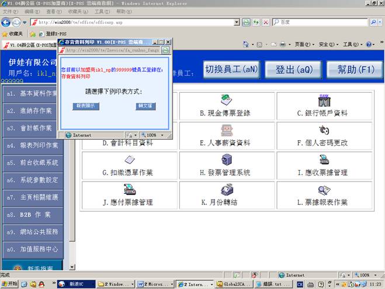This screenshot has height=289, width=385.
Task: Open the 工具(T) menu in menu bar
Action: [x=102, y=11]
